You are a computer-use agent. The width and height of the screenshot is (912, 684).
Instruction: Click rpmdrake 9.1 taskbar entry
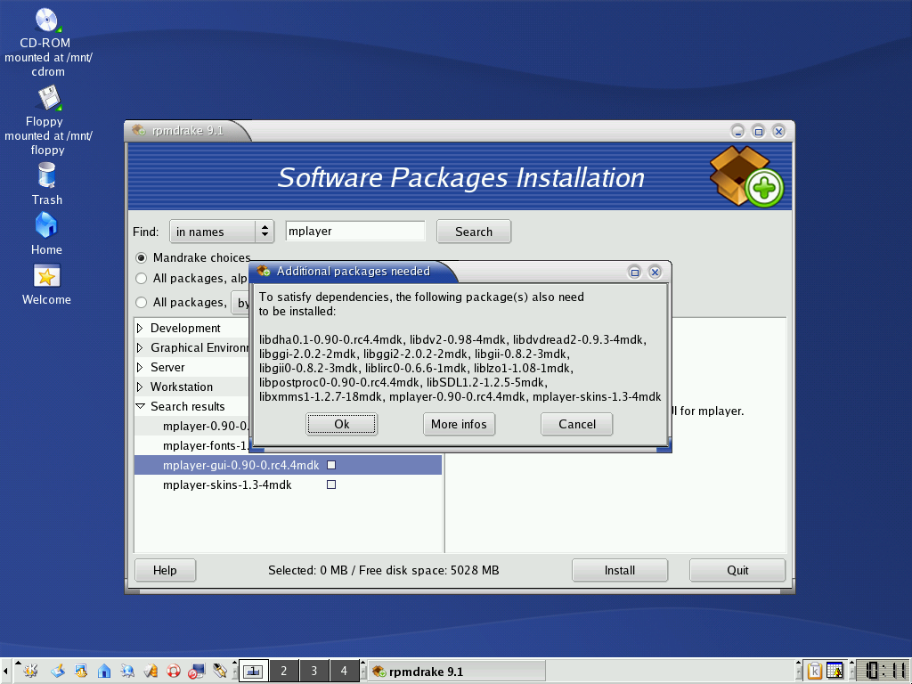(457, 672)
